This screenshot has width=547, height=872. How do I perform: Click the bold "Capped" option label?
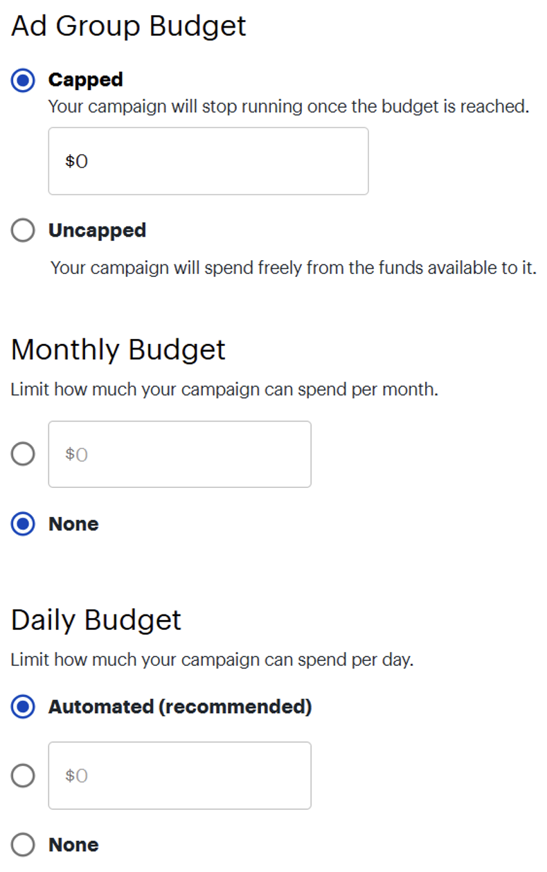(85, 80)
